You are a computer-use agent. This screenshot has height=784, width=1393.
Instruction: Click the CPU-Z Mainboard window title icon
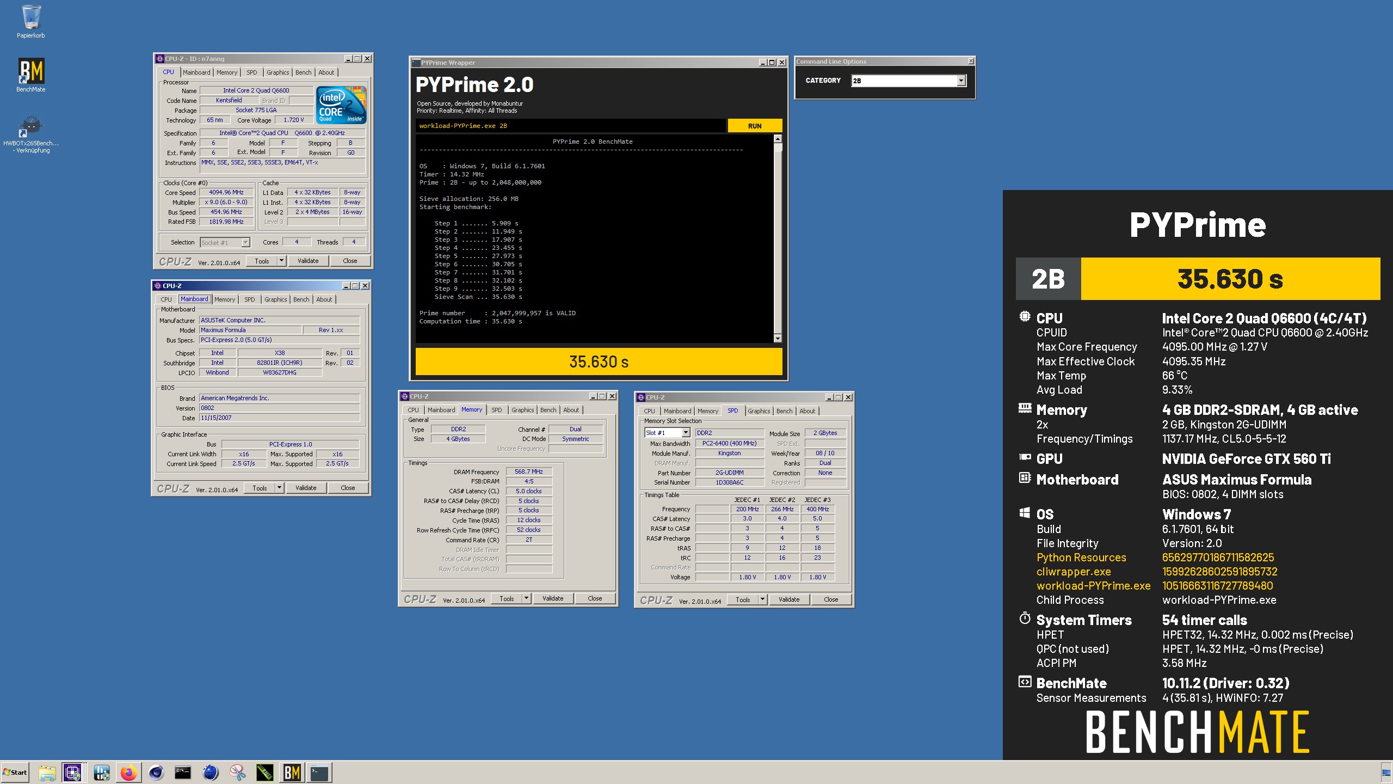[x=158, y=286]
